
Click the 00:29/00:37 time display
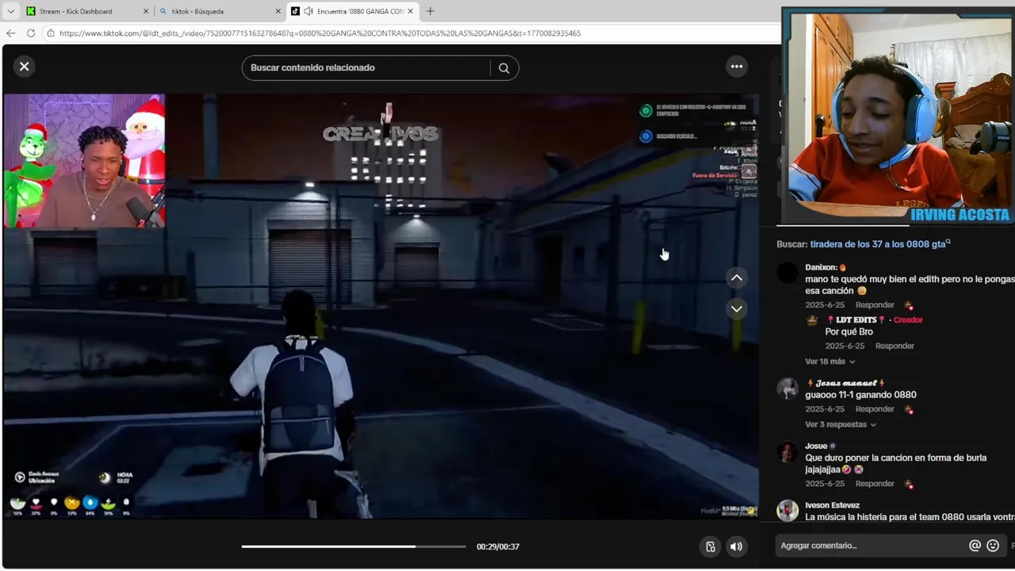tap(498, 546)
